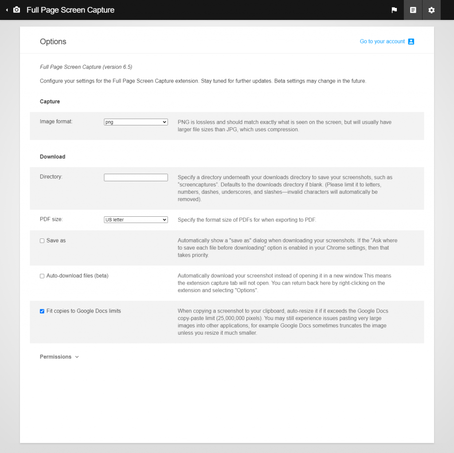The width and height of the screenshot is (454, 453).
Task: Click the PDF size label
Action: click(x=51, y=219)
